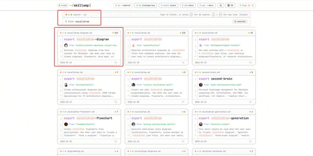The width and height of the screenshot is (313, 156).
Task: Open man docs from the top bar
Action: pyautogui.click(x=188, y=5)
